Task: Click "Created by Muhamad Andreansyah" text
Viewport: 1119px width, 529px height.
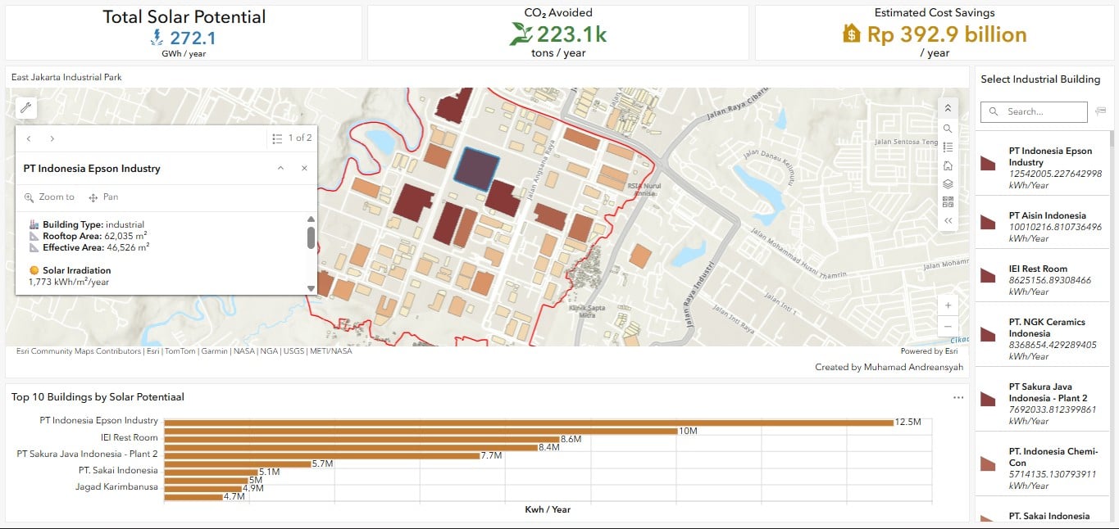Action: pos(889,367)
